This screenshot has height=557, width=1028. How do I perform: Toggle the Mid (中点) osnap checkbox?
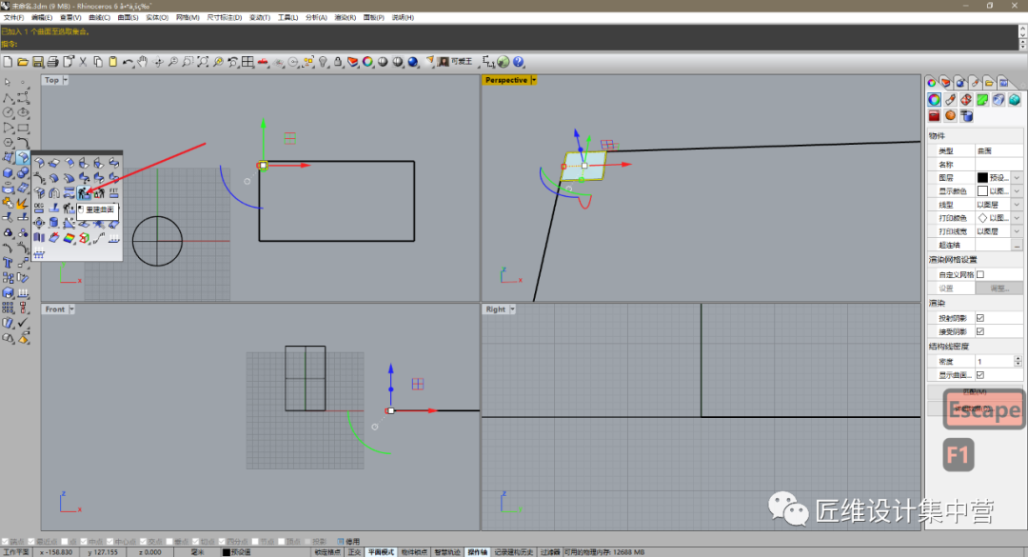click(83, 542)
